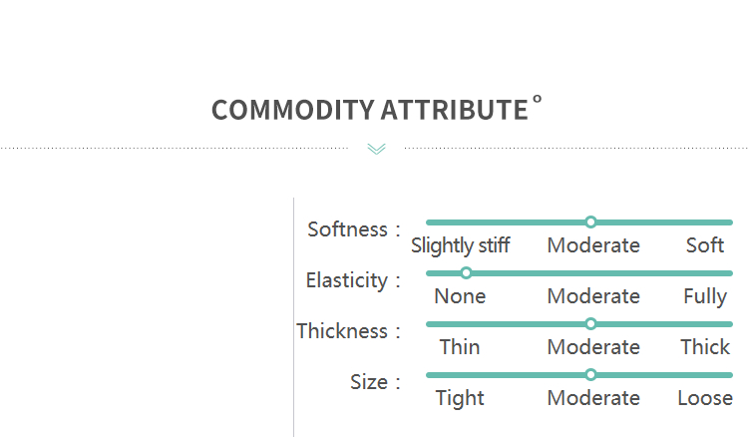Click the Softness slider handle
The image size is (748, 437).
[590, 221]
